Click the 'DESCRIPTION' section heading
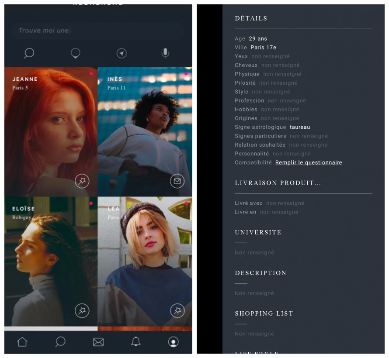Image resolution: width=389 pixels, height=358 pixels. click(261, 273)
